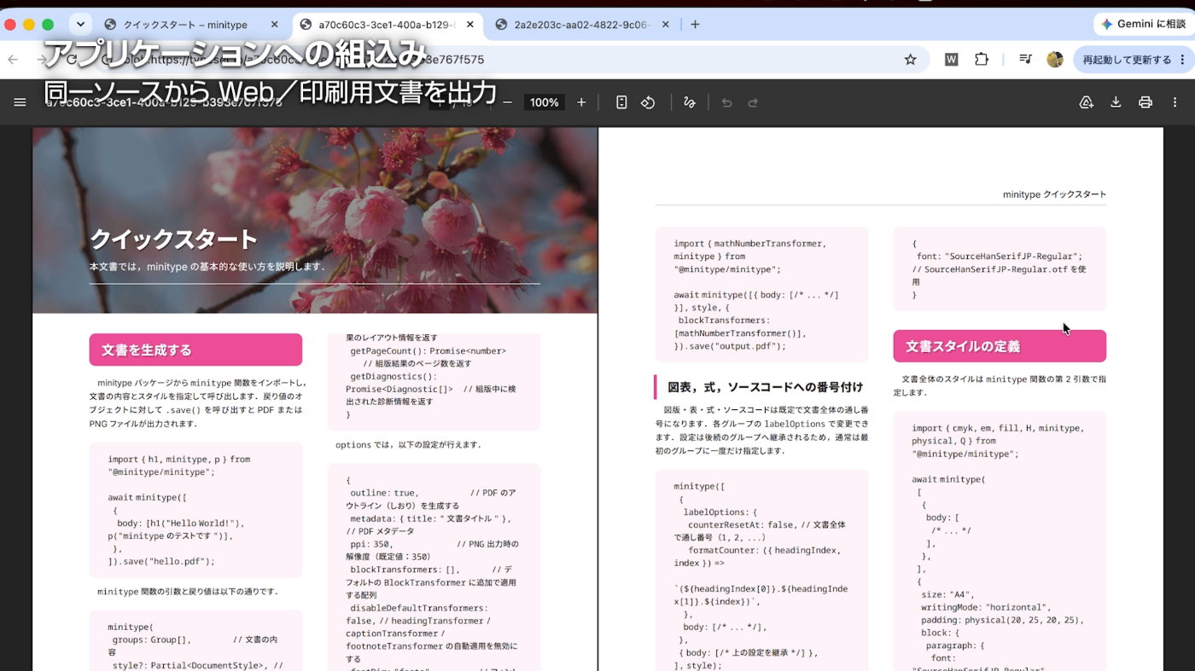The image size is (1195, 671).
Task: Close the a70c60c3-3ce1 PDF tab
Action: pos(469,25)
